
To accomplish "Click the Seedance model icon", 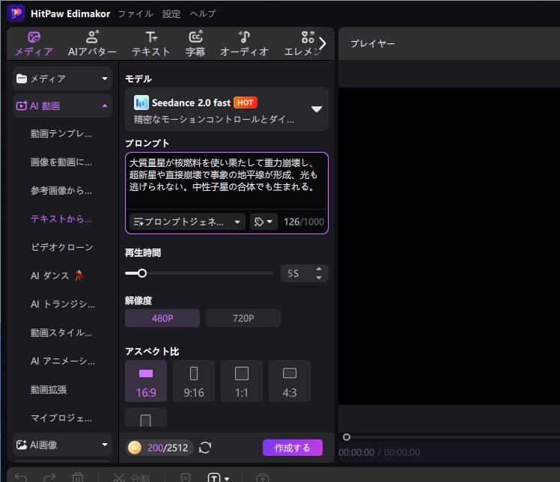I will point(141,103).
